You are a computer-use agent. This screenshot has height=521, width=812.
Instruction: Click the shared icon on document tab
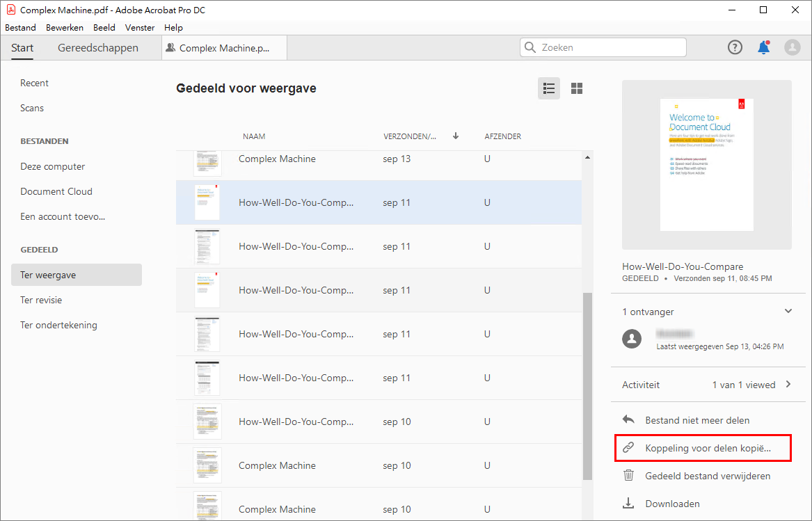coord(170,47)
